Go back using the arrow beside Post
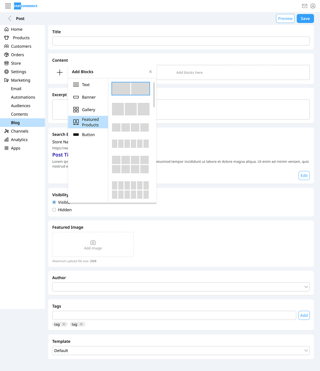Screen dimensions: 320x371 tap(10, 18)
